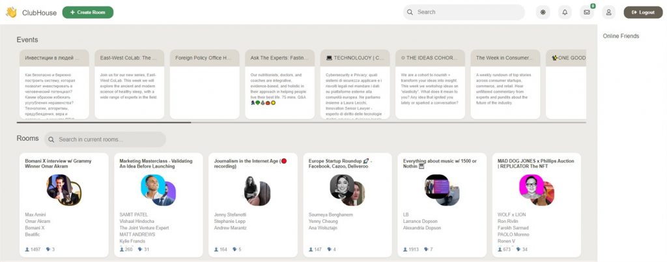Open the 'Инвестиции в людей' event card
667x262 pixels.
(54, 84)
